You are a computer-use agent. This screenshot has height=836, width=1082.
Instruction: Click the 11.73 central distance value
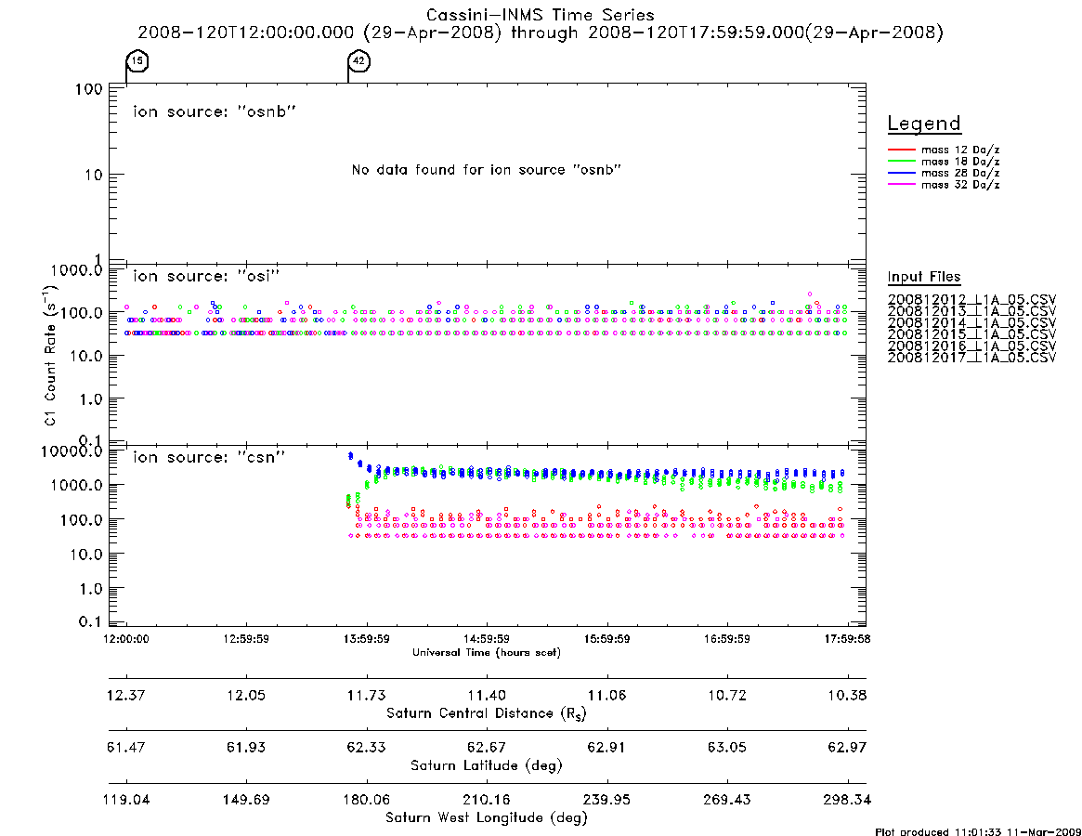click(367, 695)
